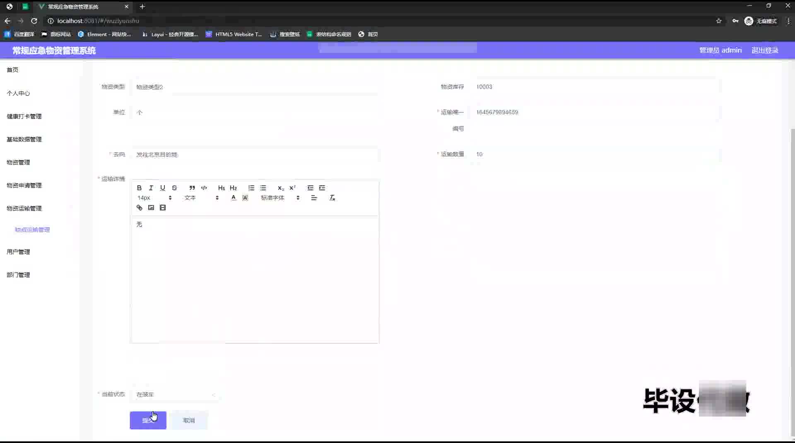The width and height of the screenshot is (795, 443).
Task: Open the HTML5 Website bookmark
Action: click(x=234, y=34)
